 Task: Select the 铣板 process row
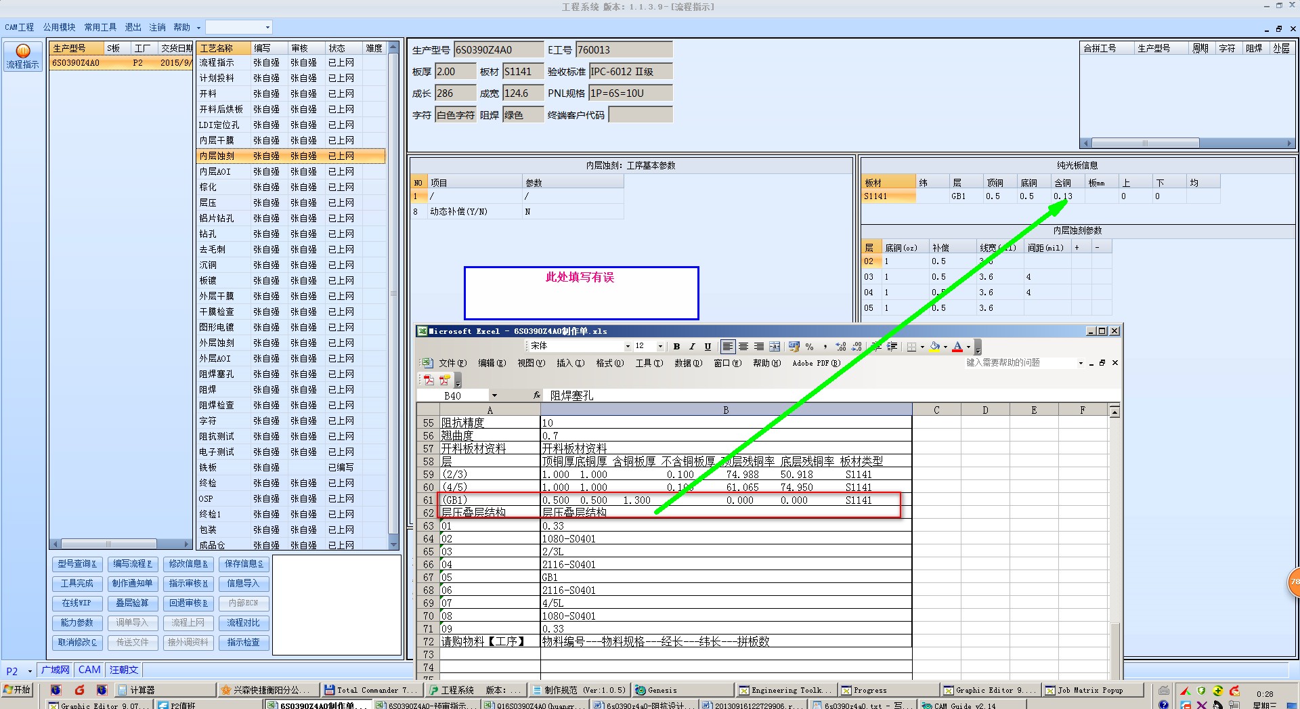coord(291,467)
